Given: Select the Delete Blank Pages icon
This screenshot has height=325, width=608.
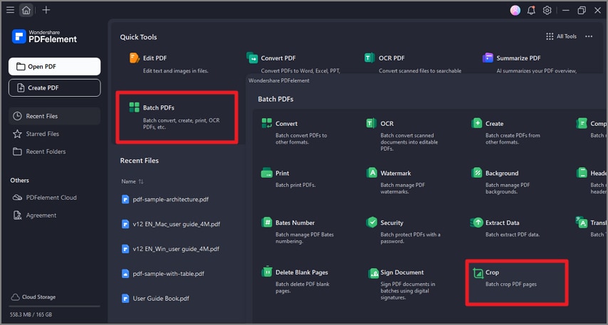Looking at the screenshot, I should coord(266,272).
